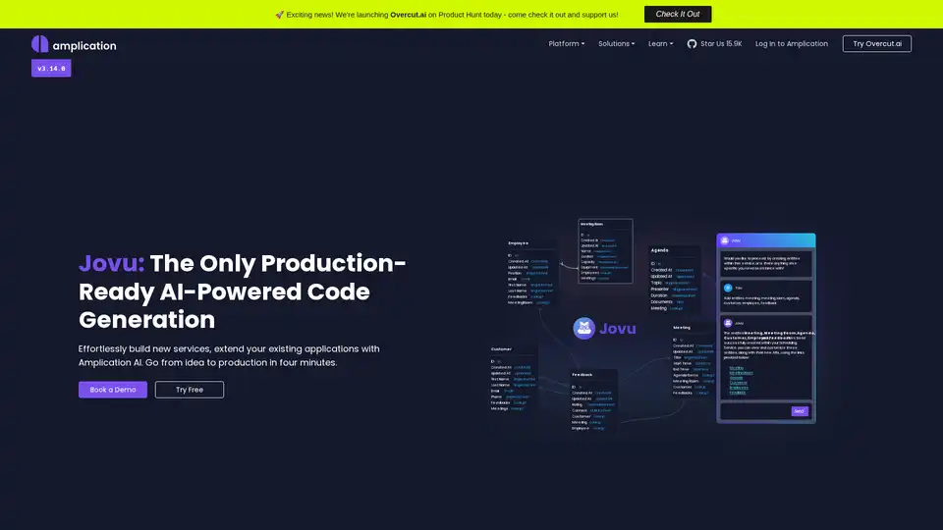Expand the Platform dropdown menu
Viewport: 943px width, 530px height.
(x=566, y=44)
